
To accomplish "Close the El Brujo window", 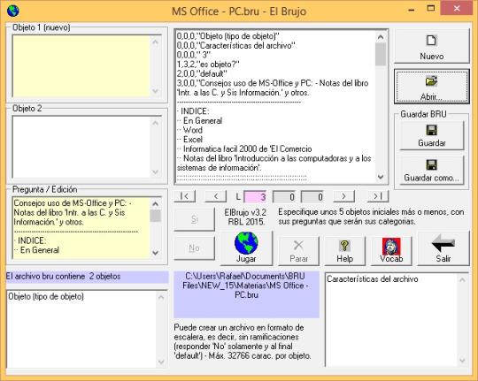I will click(457, 8).
